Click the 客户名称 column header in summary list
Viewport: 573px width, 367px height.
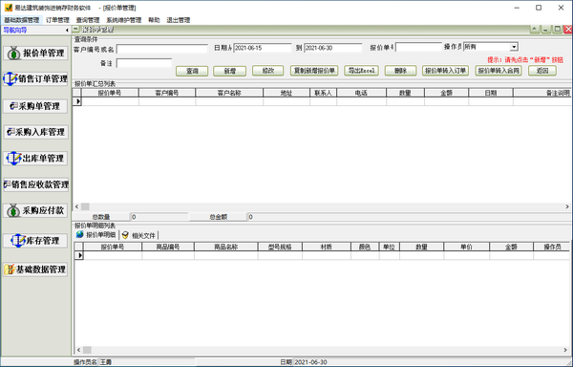(229, 93)
